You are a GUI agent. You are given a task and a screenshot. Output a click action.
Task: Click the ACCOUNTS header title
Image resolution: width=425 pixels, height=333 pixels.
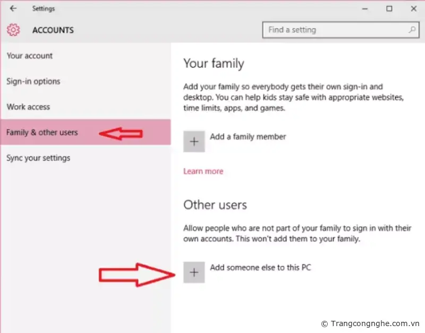pyautogui.click(x=53, y=30)
